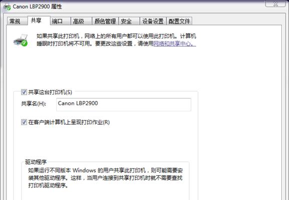Go to the 高级 tab
This screenshot has height=200, width=289.
click(81, 21)
